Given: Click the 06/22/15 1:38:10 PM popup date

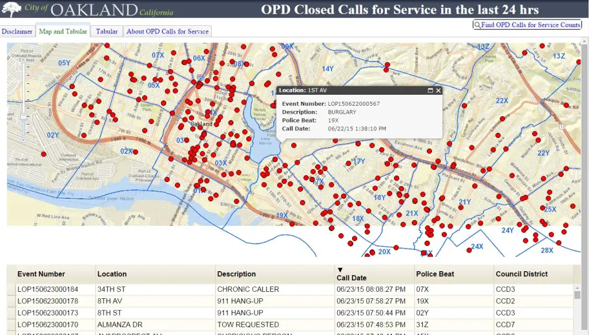Looking at the screenshot, I should (x=357, y=129).
